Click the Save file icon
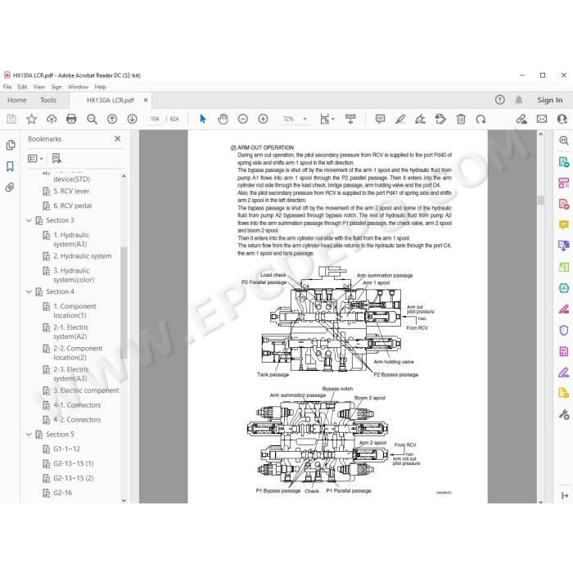The height and width of the screenshot is (573, 573). click(11, 119)
